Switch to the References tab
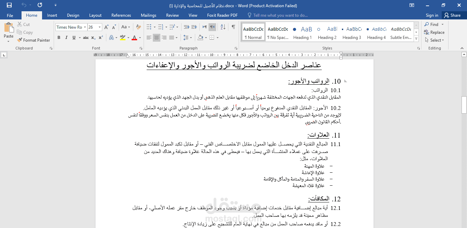This screenshot has height=228, width=467. click(121, 15)
